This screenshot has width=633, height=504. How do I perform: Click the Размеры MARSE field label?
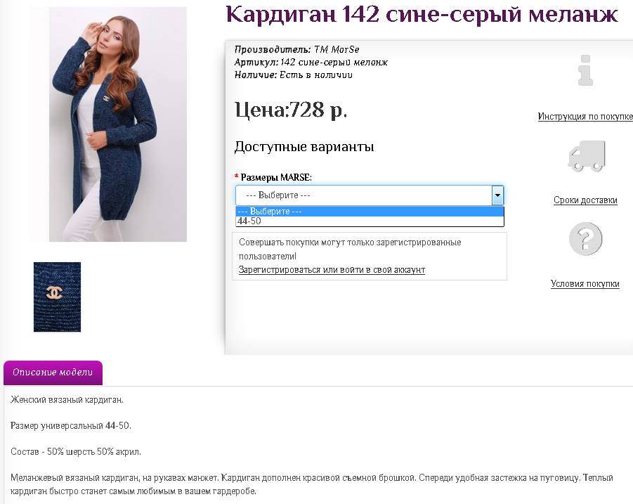click(275, 177)
